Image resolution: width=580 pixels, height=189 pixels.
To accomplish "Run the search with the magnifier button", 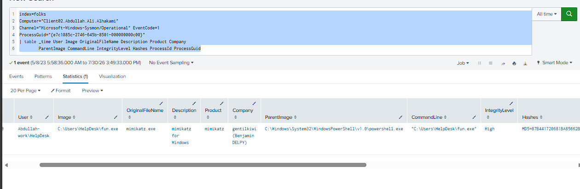I will (569, 14).
